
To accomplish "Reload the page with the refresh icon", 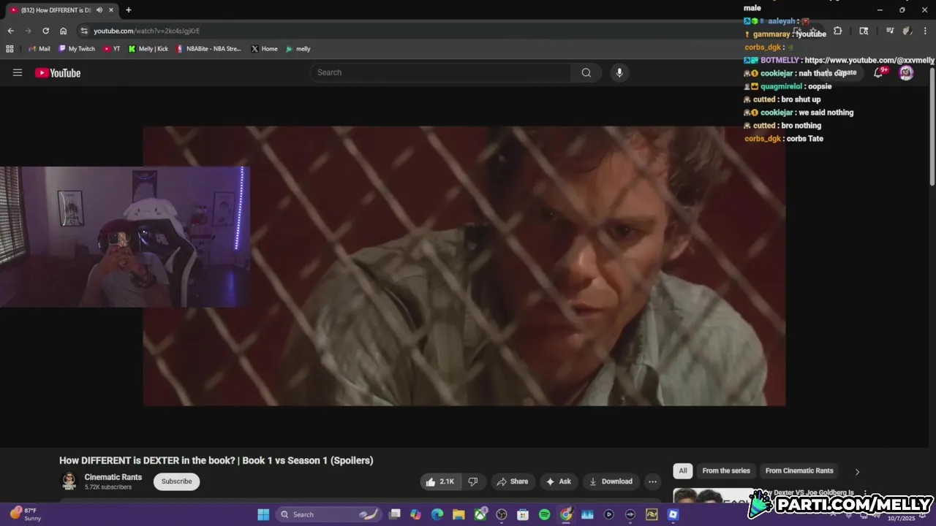I will (x=45, y=31).
